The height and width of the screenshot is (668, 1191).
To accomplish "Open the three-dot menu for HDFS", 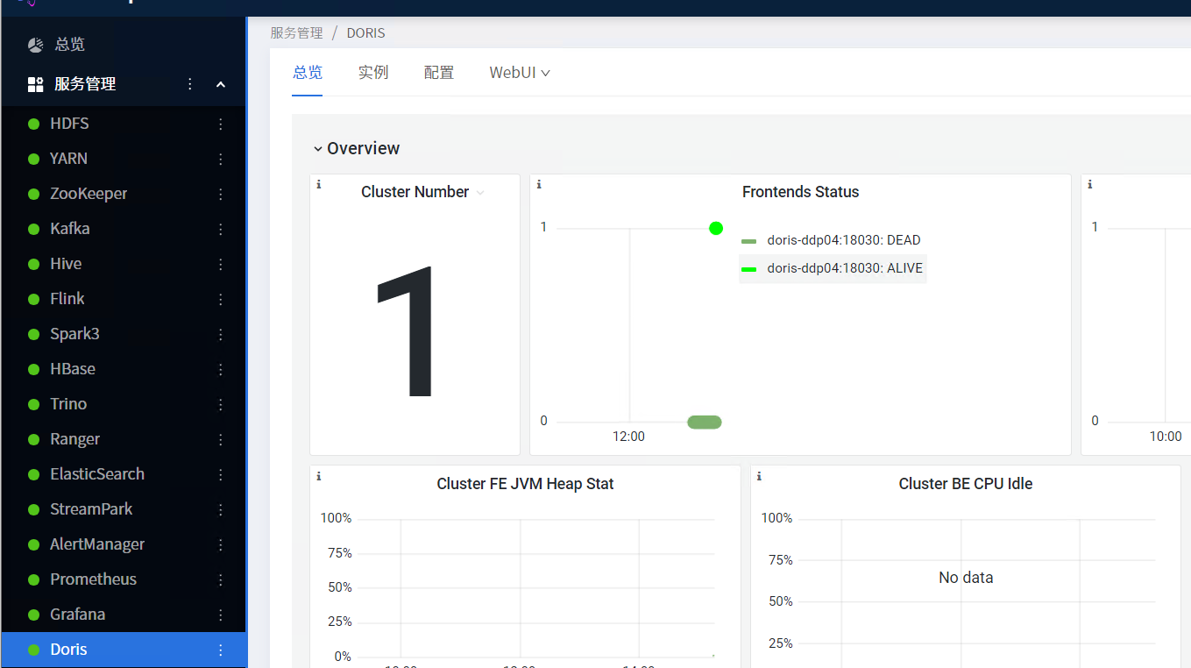I will point(221,124).
